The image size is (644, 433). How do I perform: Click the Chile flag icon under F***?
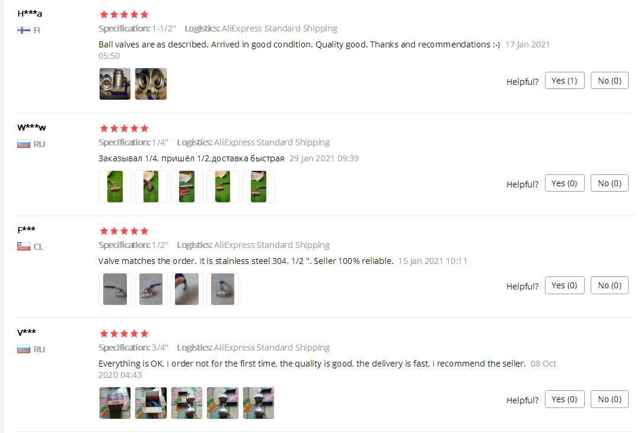click(23, 247)
